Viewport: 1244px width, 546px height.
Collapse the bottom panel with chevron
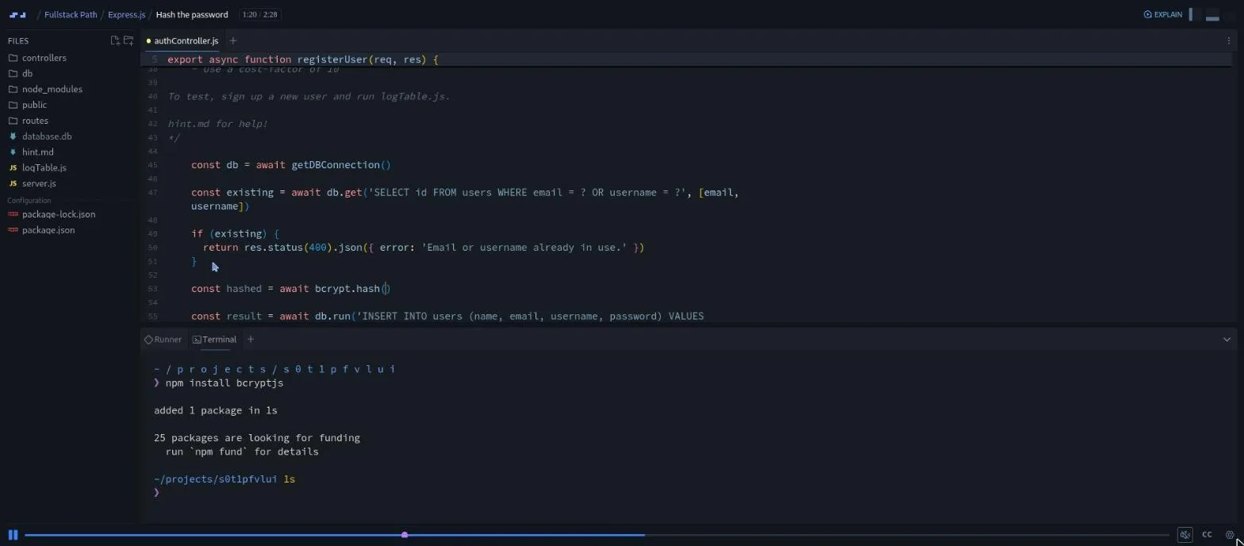tap(1227, 340)
